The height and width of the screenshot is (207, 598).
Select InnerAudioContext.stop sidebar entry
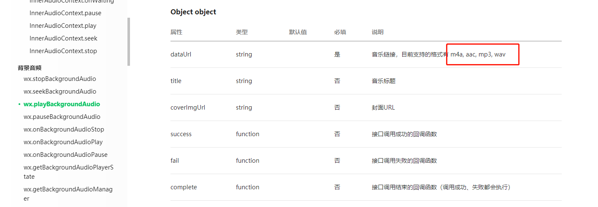pyautogui.click(x=63, y=51)
